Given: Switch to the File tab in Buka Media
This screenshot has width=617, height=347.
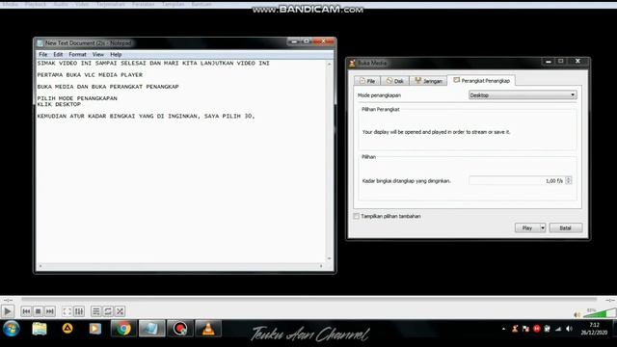Looking at the screenshot, I should coord(366,81).
